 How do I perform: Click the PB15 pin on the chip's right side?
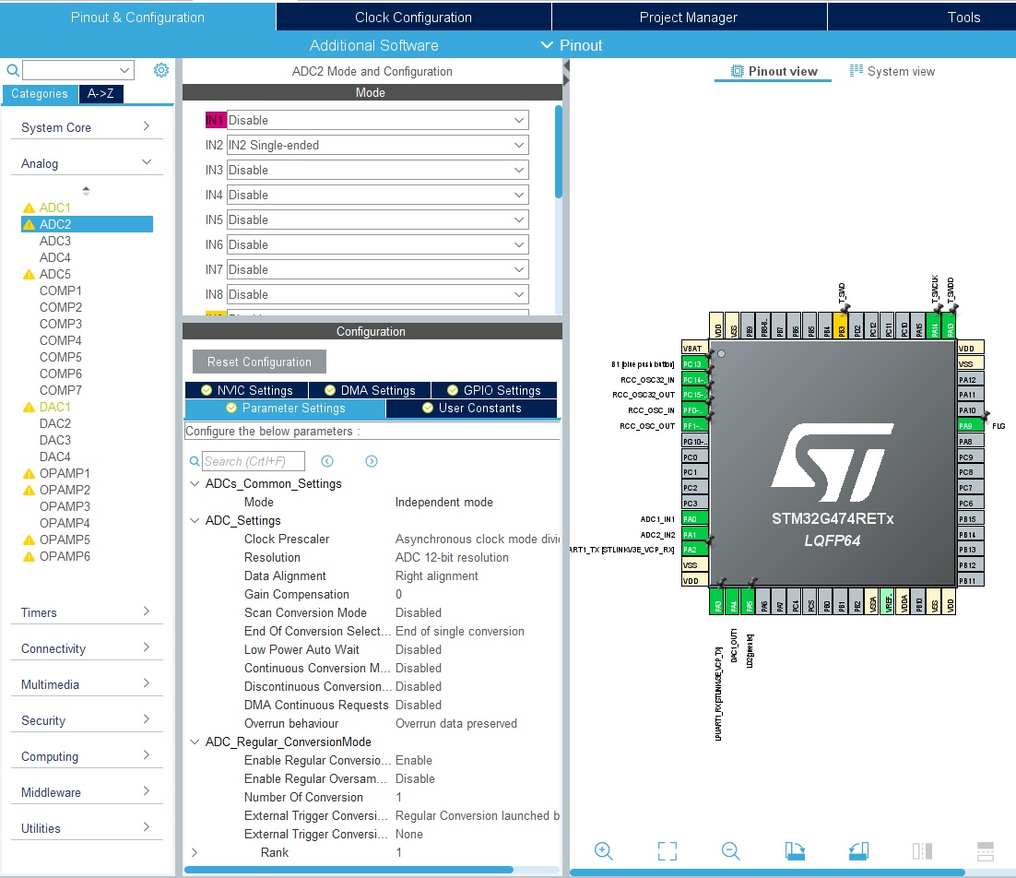pos(971,519)
